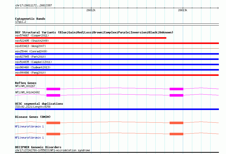Select left exon of NF1|NM_001042492
The height and width of the screenshot is (154, 226).
point(53,95)
